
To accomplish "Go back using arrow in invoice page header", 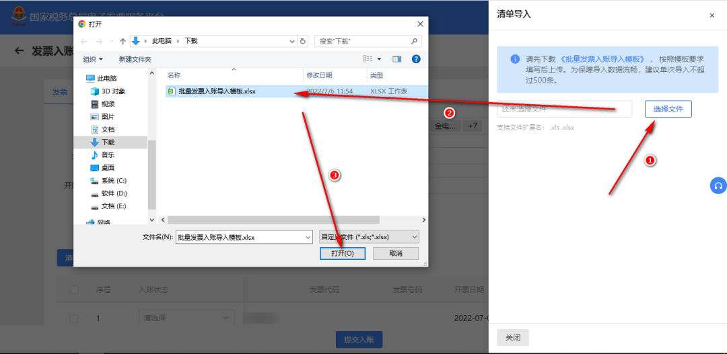I will click(x=19, y=51).
